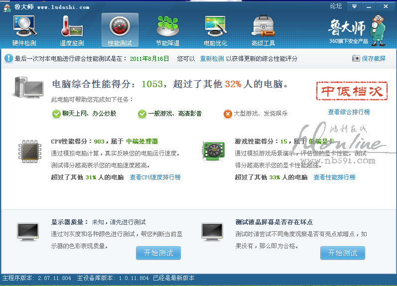Open the 温度监测 temperature monitor section
The height and width of the screenshot is (286, 397).
click(x=72, y=31)
